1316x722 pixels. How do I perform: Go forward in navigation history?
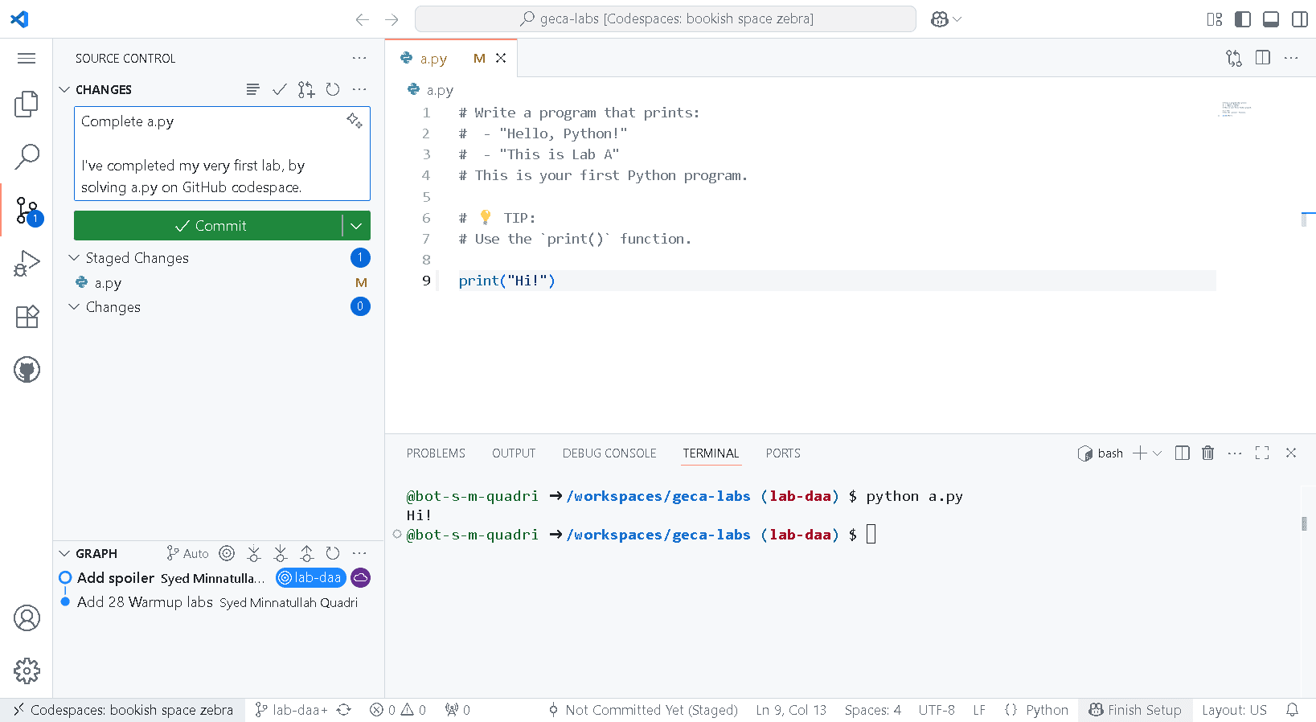coord(392,19)
